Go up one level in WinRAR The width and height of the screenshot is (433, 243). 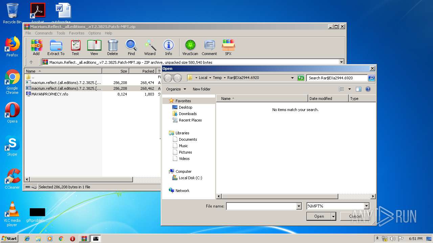[31, 62]
